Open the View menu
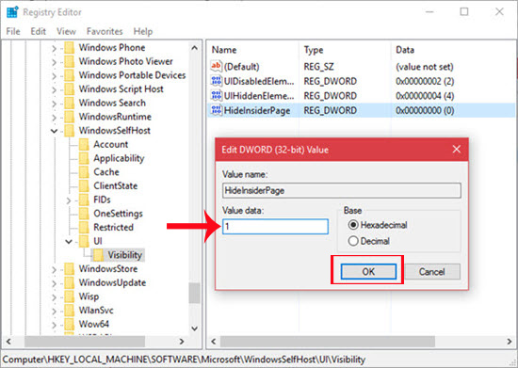 click(x=66, y=31)
